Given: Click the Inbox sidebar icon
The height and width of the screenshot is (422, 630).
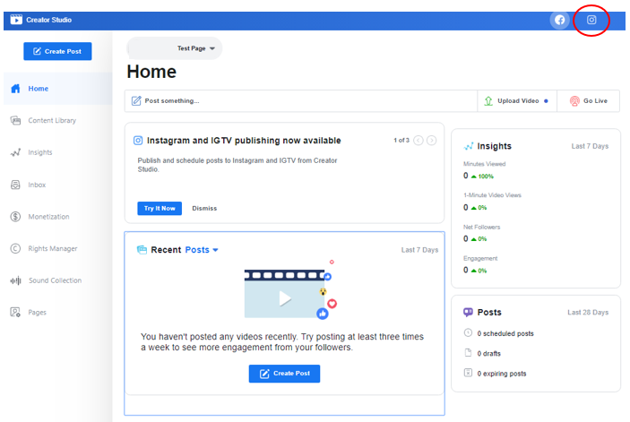Looking at the screenshot, I should (x=15, y=185).
